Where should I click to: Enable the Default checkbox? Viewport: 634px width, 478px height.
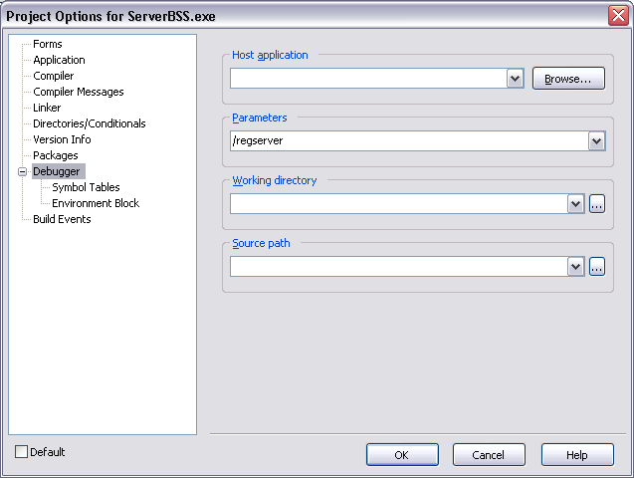point(22,452)
